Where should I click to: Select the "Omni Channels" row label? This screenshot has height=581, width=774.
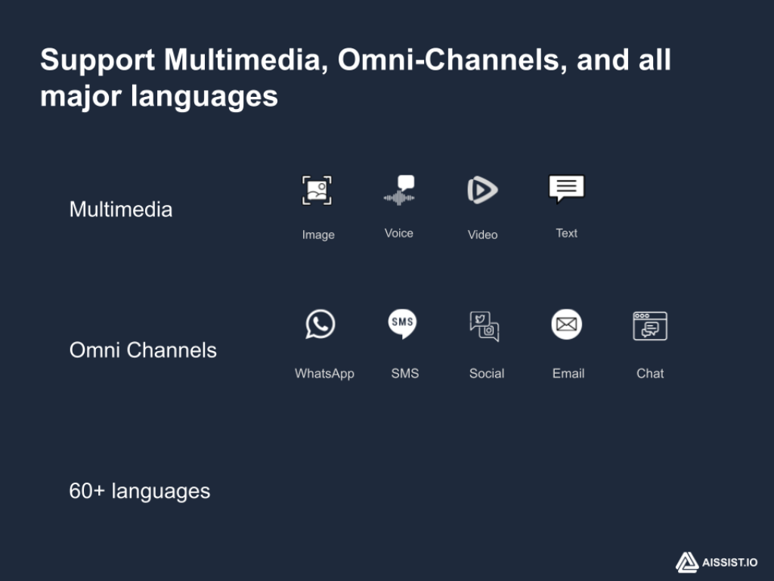click(x=143, y=350)
